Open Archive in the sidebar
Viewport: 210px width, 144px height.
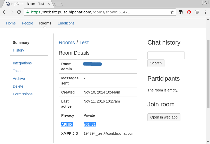tap(19, 79)
